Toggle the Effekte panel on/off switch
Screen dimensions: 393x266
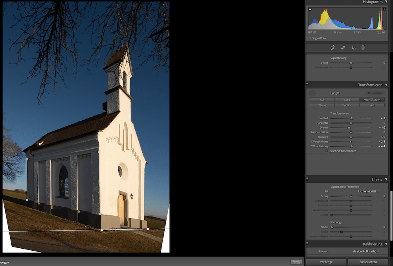coord(308,179)
